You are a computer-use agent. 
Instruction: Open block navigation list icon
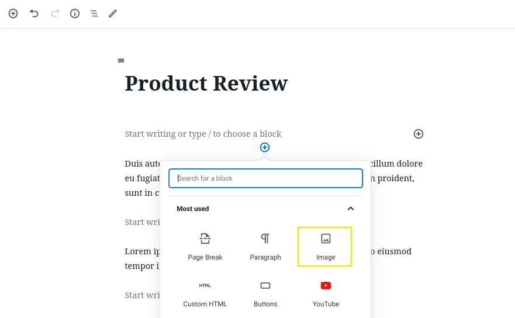94,13
